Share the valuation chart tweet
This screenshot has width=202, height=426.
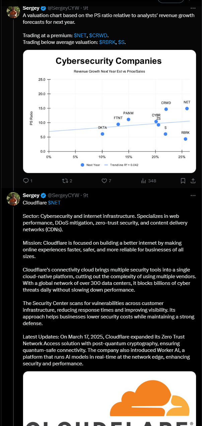tap(193, 181)
